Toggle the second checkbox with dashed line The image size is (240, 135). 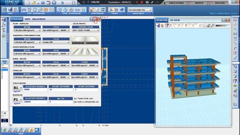(2, 116)
